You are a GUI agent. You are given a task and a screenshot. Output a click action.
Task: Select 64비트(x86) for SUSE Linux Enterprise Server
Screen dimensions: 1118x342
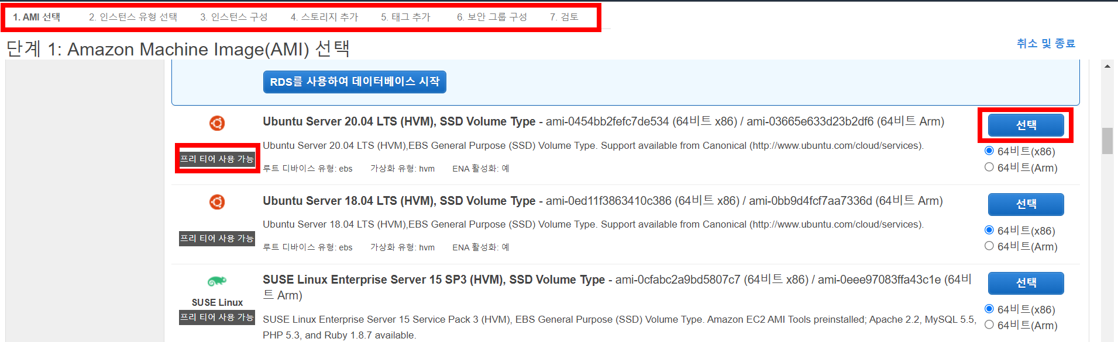click(x=989, y=309)
